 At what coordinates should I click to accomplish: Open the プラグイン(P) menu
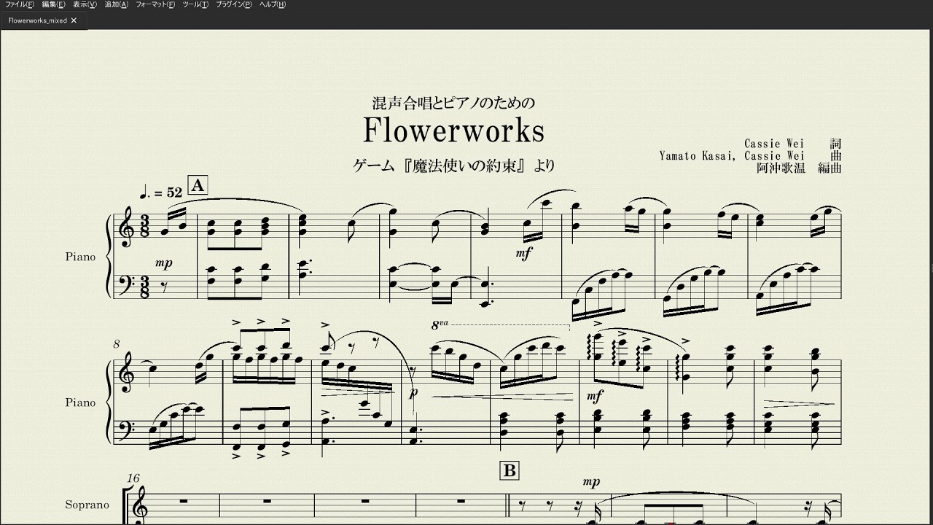[234, 4]
